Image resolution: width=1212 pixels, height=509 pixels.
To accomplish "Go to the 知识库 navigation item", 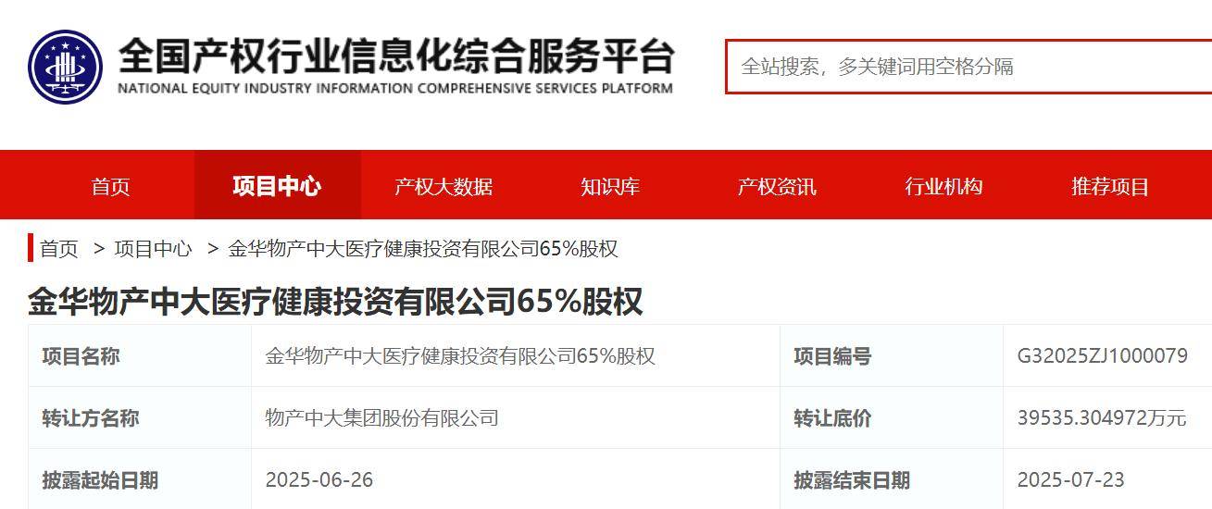I will point(610,186).
